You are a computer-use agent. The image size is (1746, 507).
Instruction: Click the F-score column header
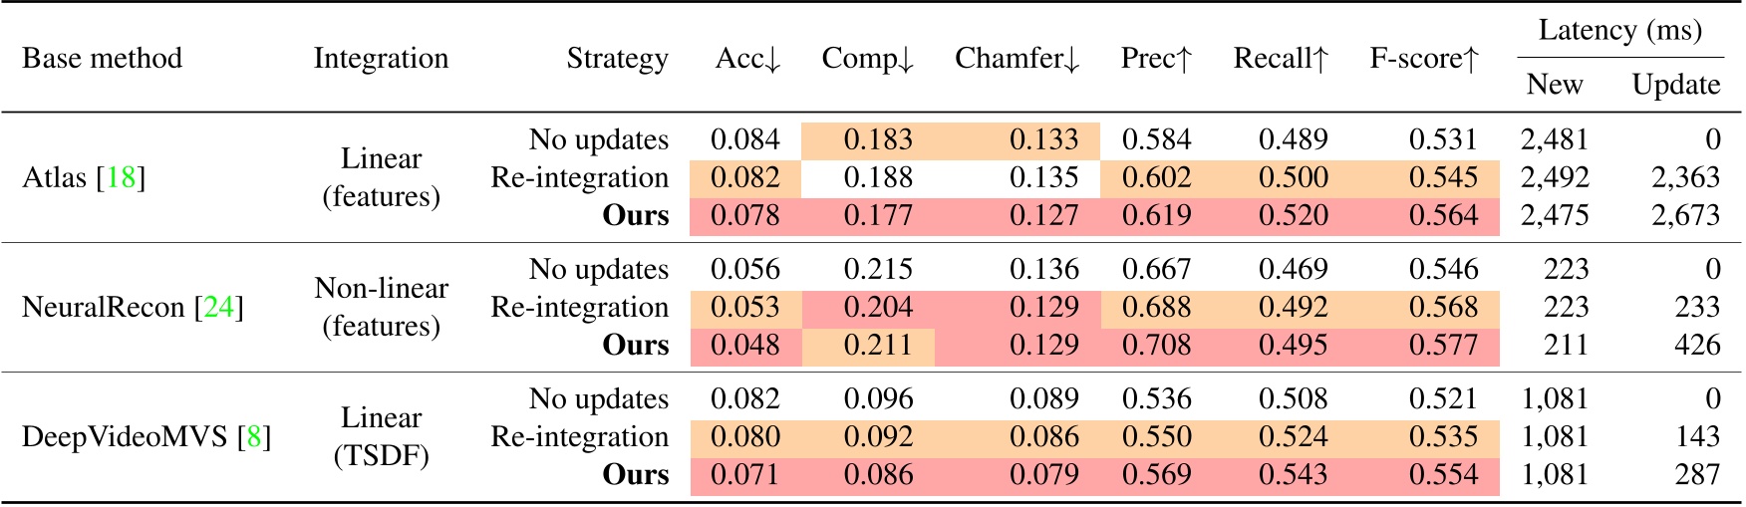tap(1424, 59)
